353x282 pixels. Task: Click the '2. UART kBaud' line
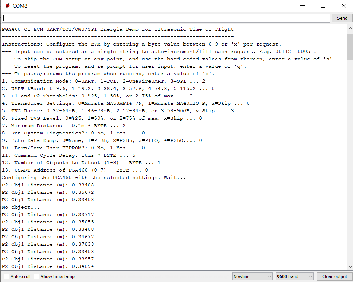click(x=108, y=89)
